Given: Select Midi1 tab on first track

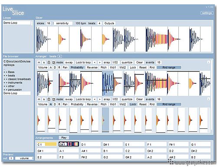Looking at the screenshot, I should click(113, 68).
